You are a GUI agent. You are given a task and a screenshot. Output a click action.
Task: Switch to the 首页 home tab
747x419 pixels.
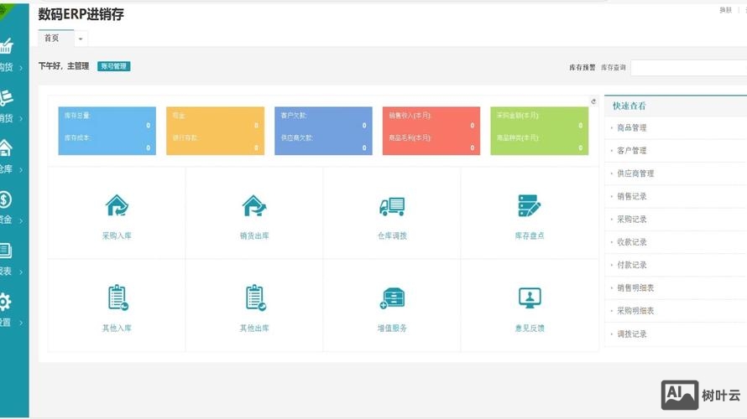click(51, 38)
